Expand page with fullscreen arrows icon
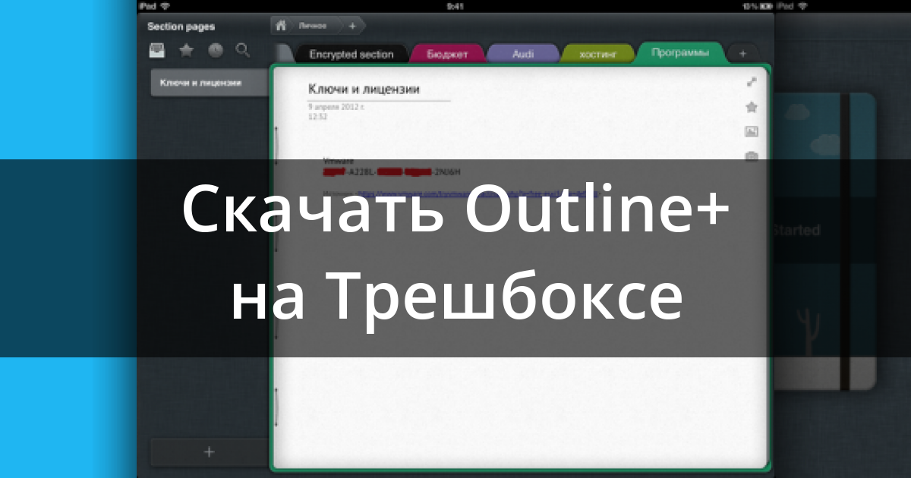Screen dimensions: 911x478 (752, 83)
